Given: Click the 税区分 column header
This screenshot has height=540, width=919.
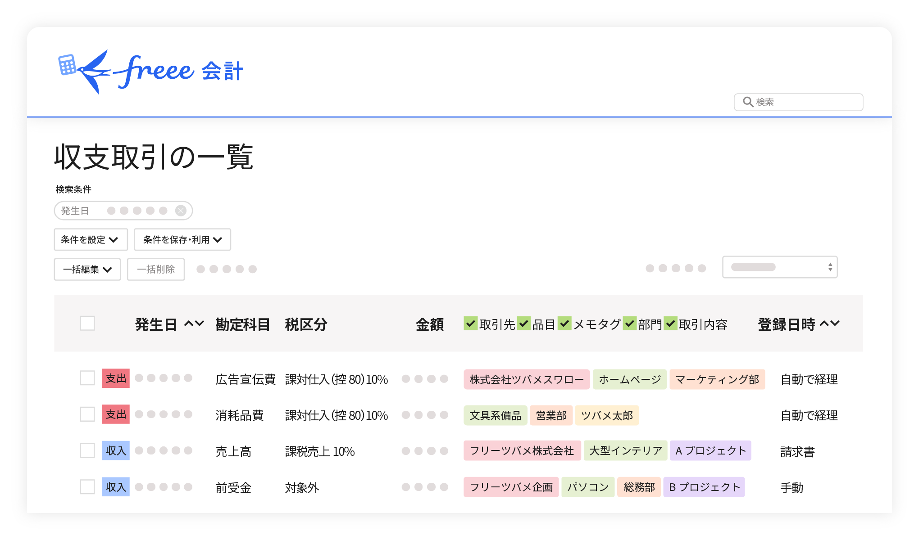Looking at the screenshot, I should coord(306,324).
